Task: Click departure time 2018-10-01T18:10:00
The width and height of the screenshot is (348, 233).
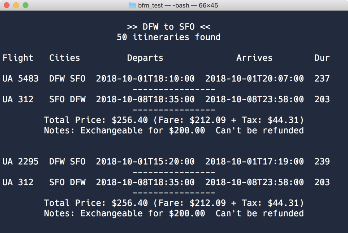Action: (145, 79)
